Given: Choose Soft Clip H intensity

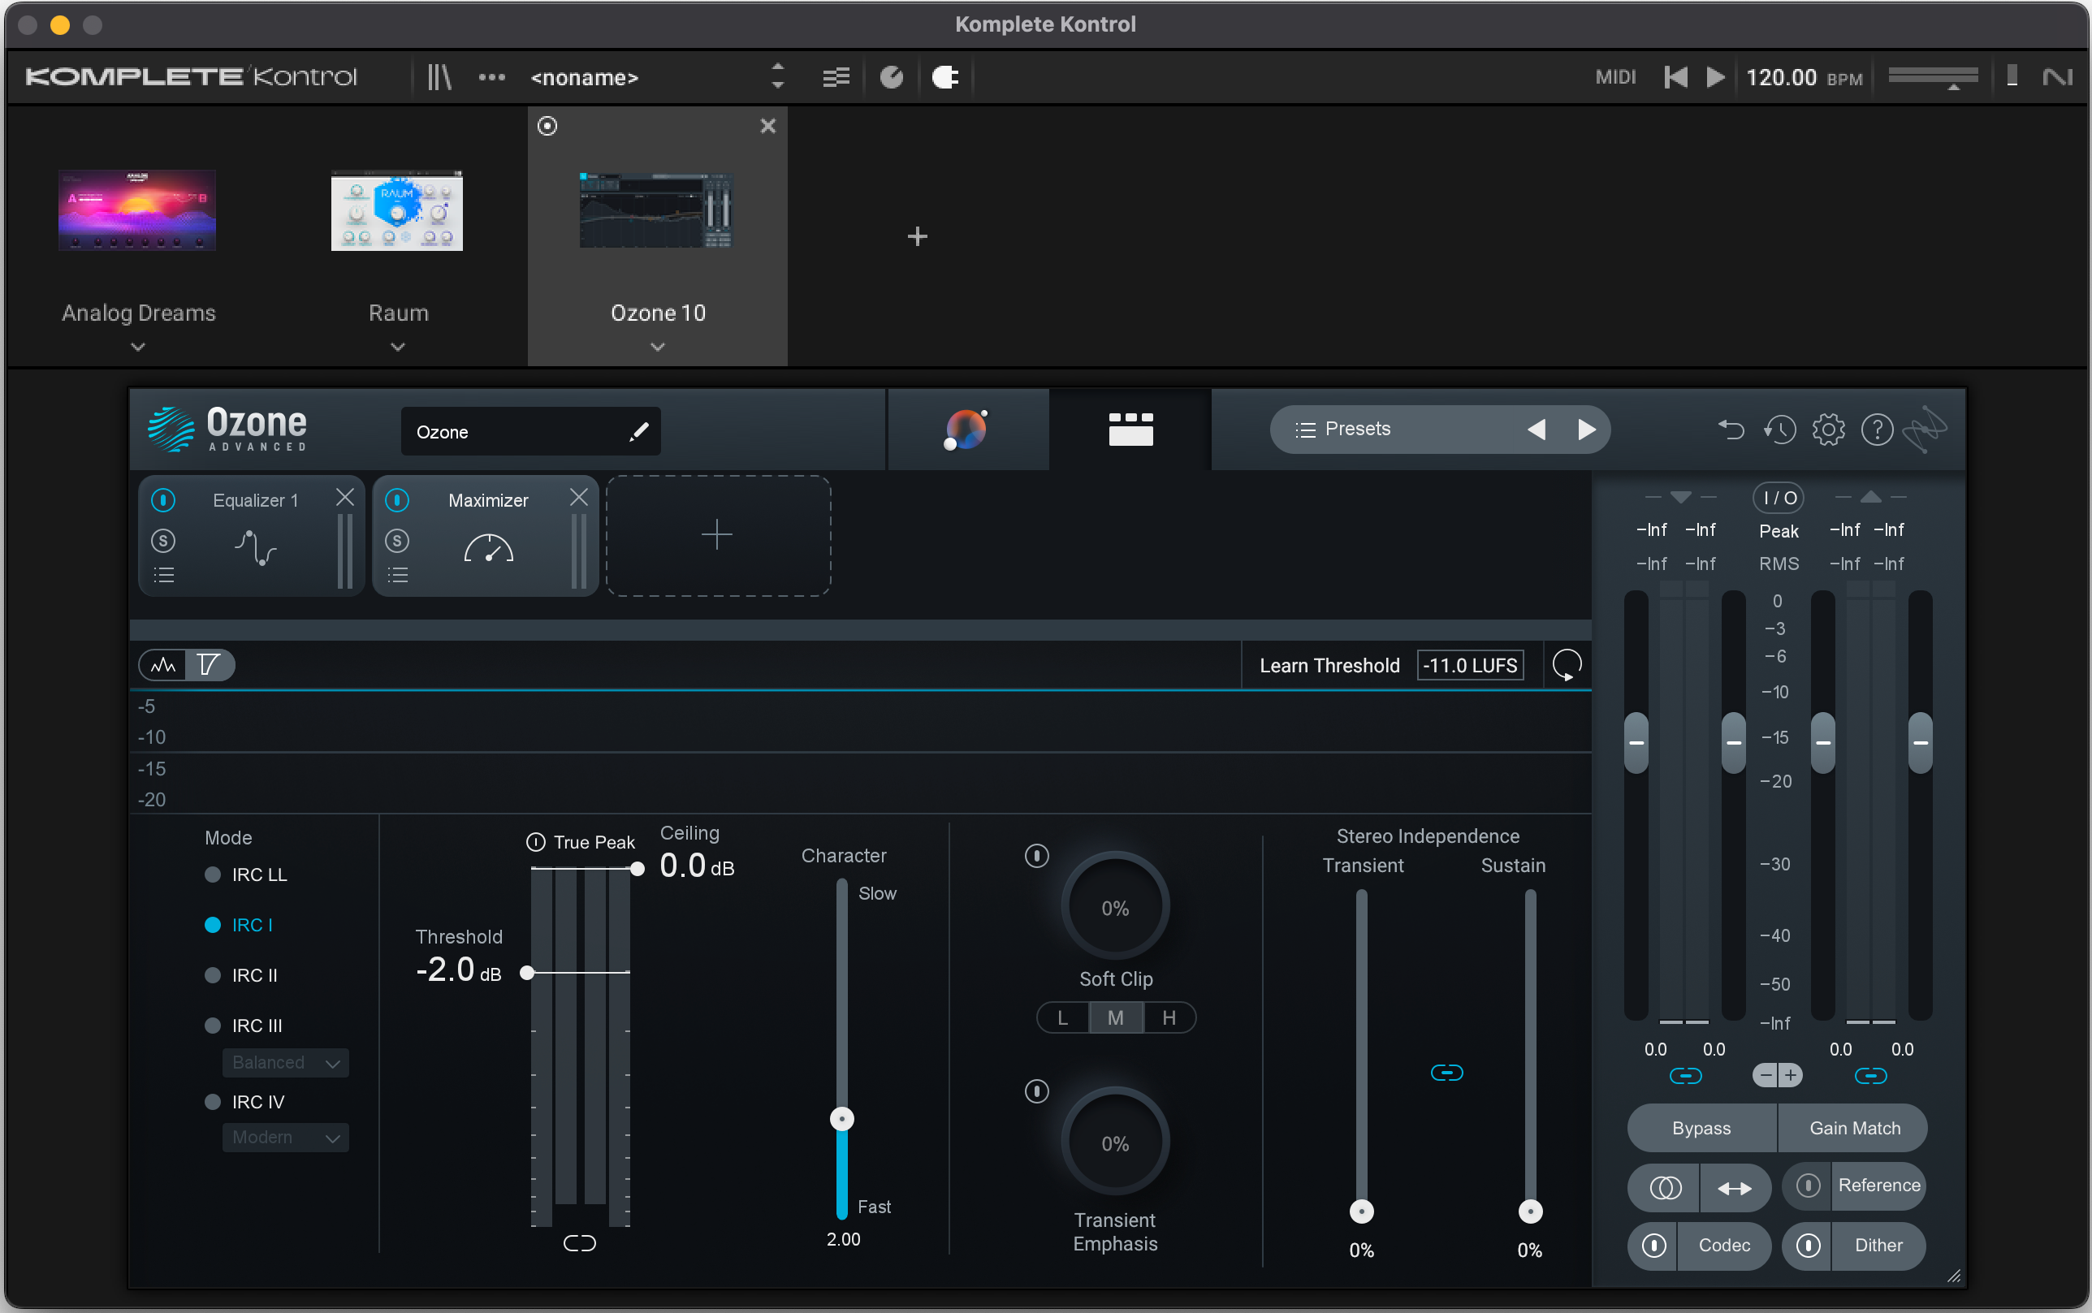Looking at the screenshot, I should (x=1169, y=1017).
